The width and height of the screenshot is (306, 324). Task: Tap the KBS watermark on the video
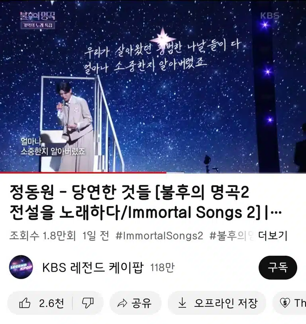point(269,16)
